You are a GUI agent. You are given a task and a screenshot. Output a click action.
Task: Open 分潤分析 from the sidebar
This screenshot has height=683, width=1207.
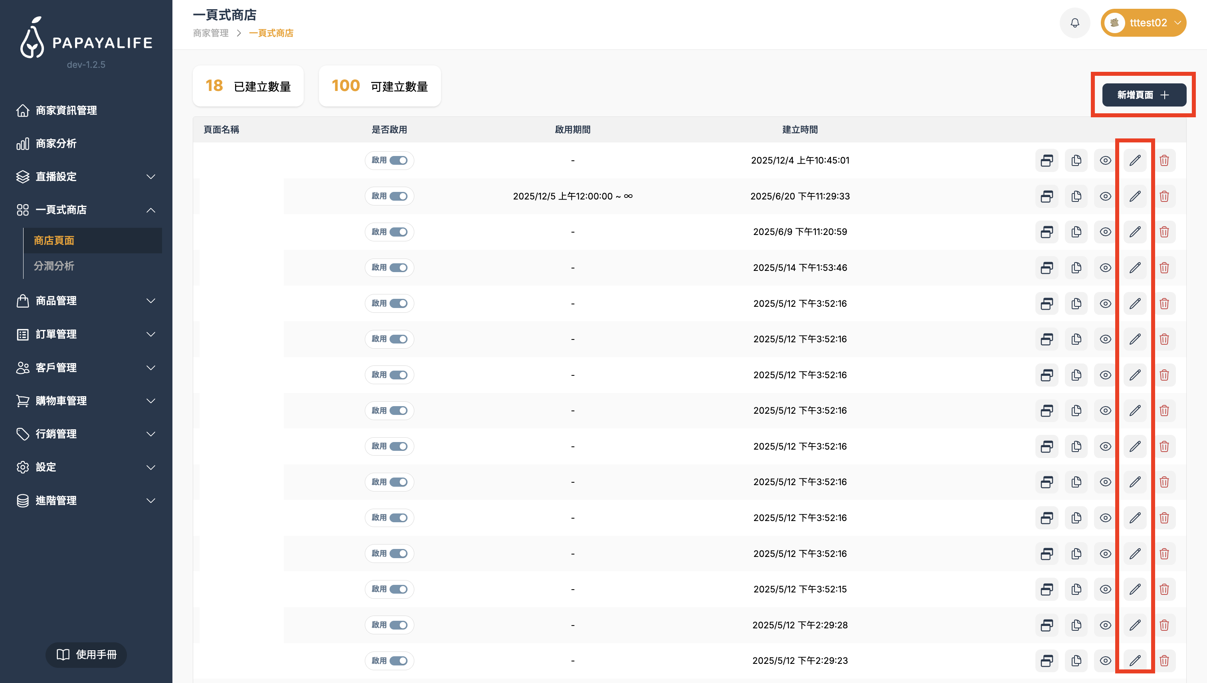[x=54, y=266]
